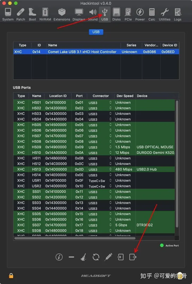Click location 0x14400000 in HS04 row
The height and width of the screenshot is (284, 192).
[56, 119]
